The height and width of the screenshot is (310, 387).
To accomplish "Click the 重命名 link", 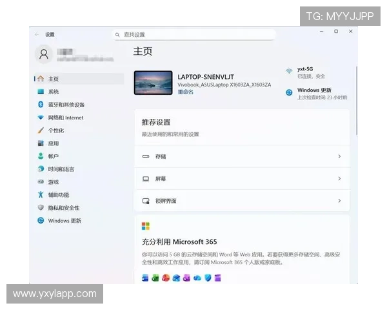I will 186,92.
